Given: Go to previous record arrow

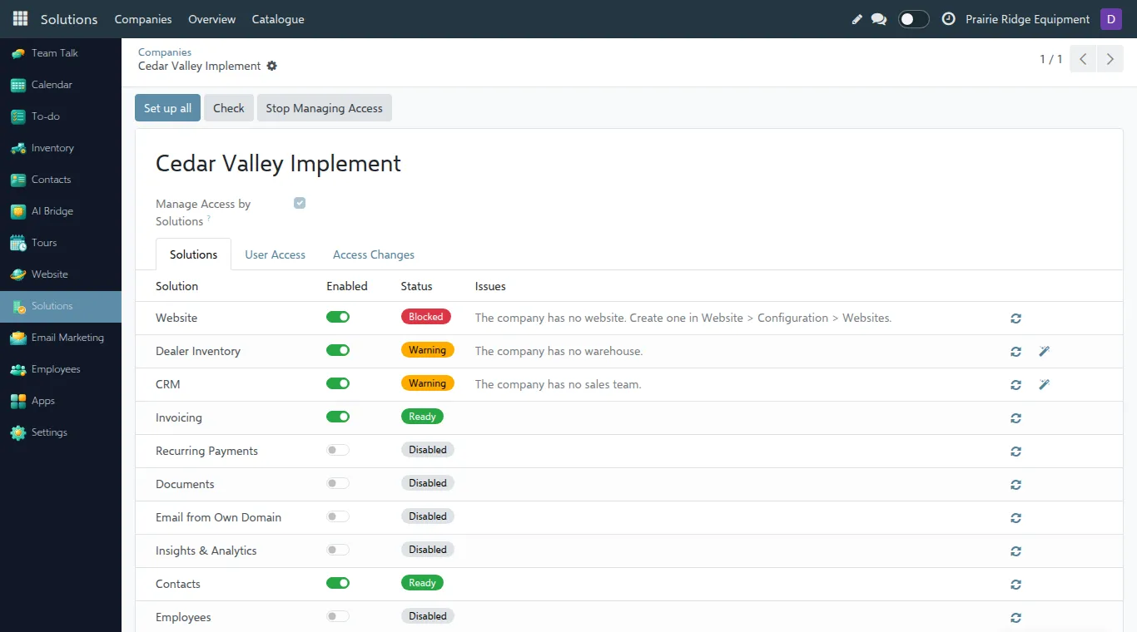Looking at the screenshot, I should click(x=1083, y=59).
